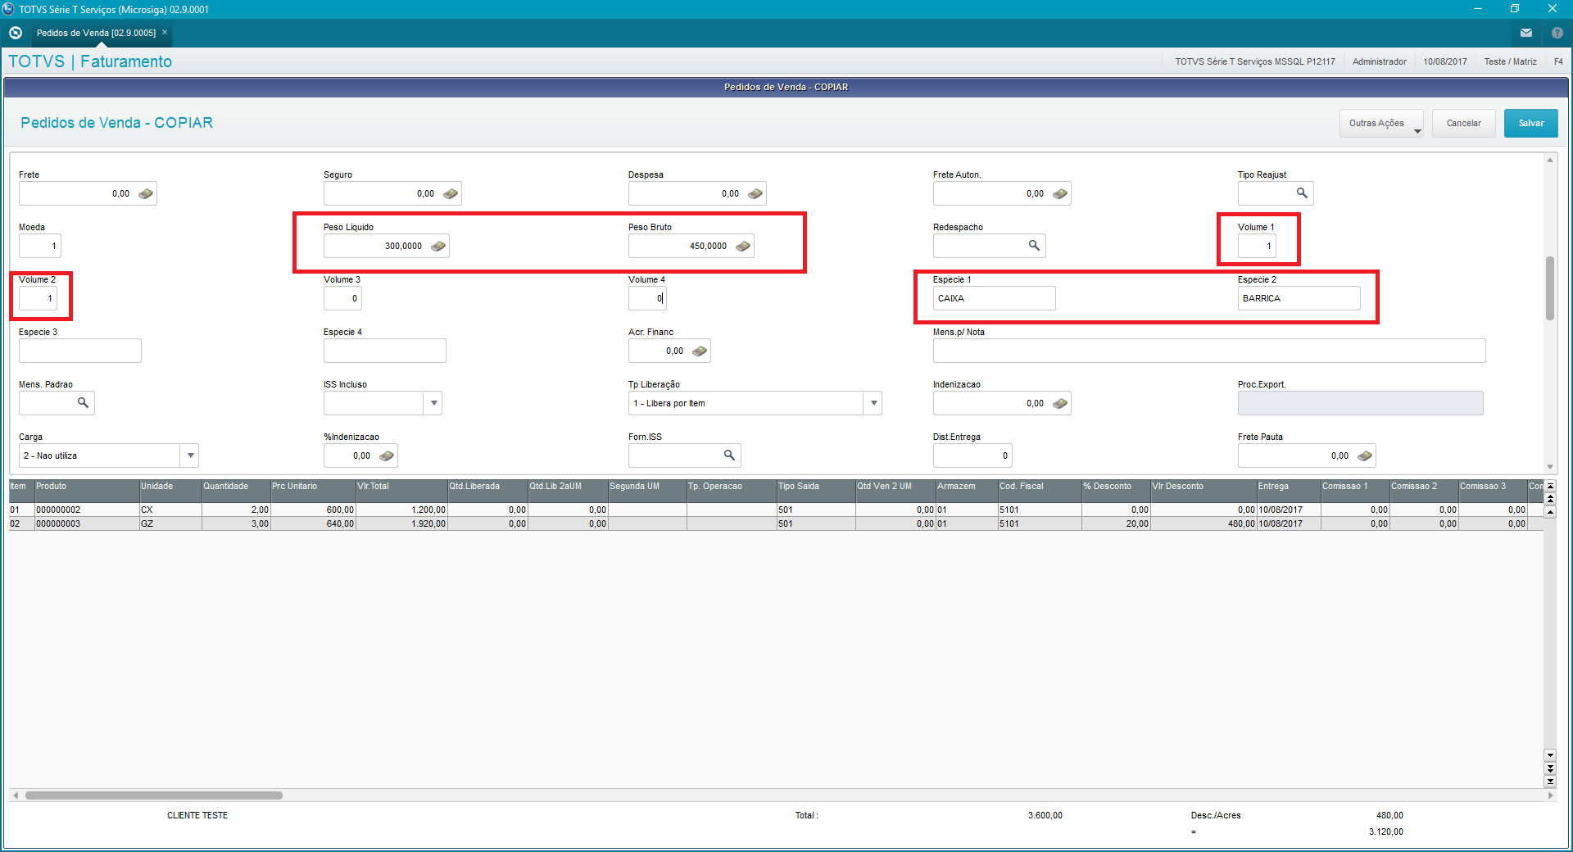
Task: Expand the ISS Incluso dropdown
Action: click(433, 403)
